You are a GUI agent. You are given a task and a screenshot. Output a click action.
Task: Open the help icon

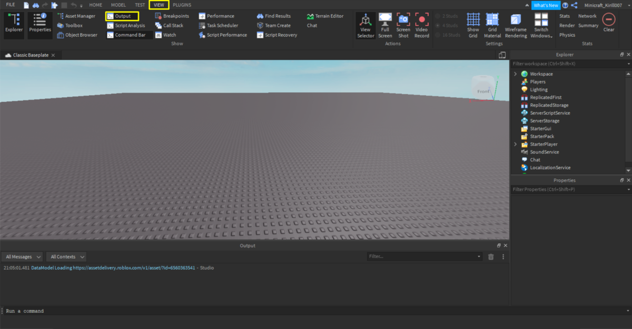[x=565, y=5]
